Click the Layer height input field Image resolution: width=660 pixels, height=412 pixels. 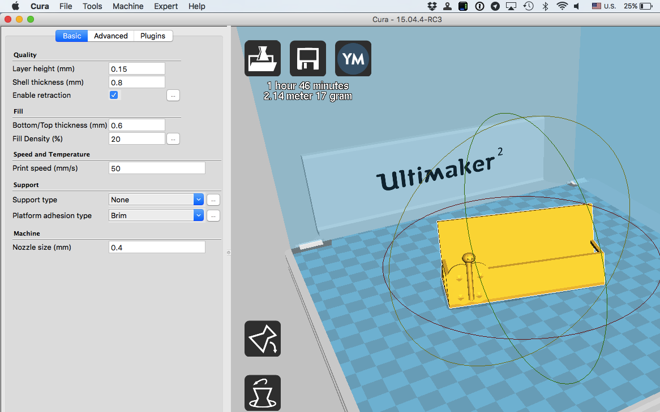[x=136, y=68]
